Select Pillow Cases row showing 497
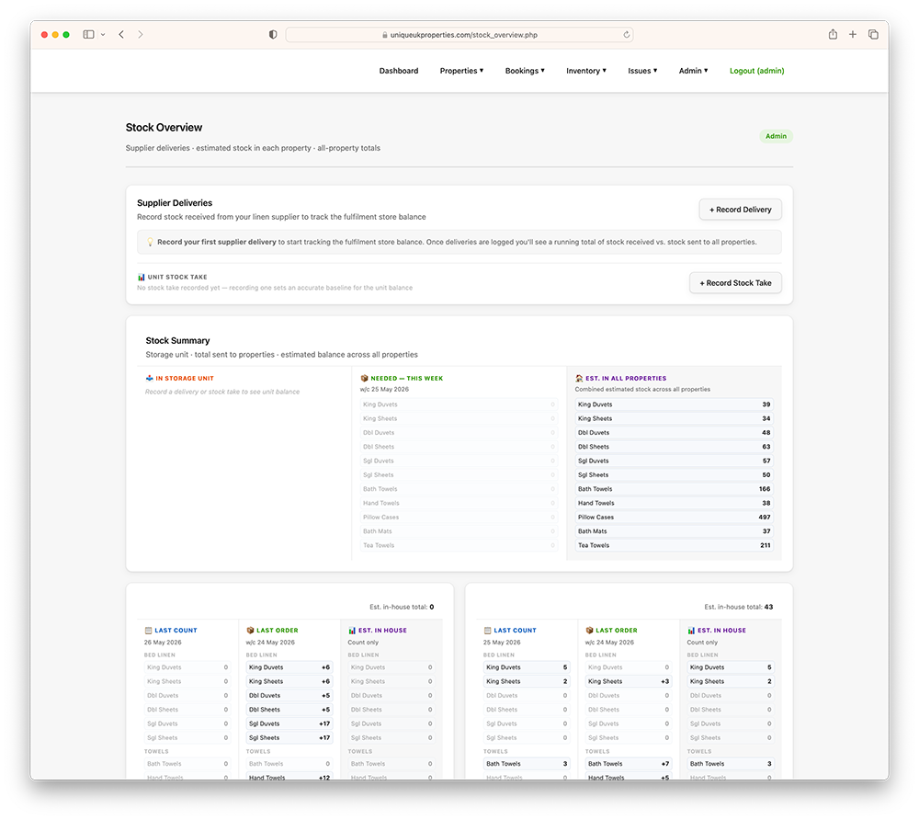The image size is (919, 820). click(674, 517)
